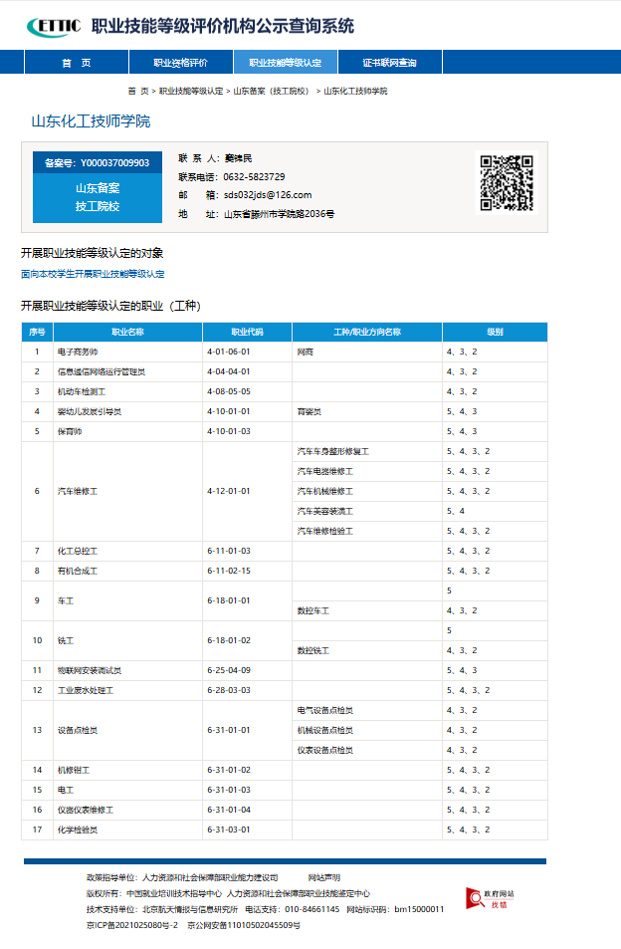Open the 职业资格评价 navigation tab
This screenshot has height=949, width=621.
click(180, 63)
